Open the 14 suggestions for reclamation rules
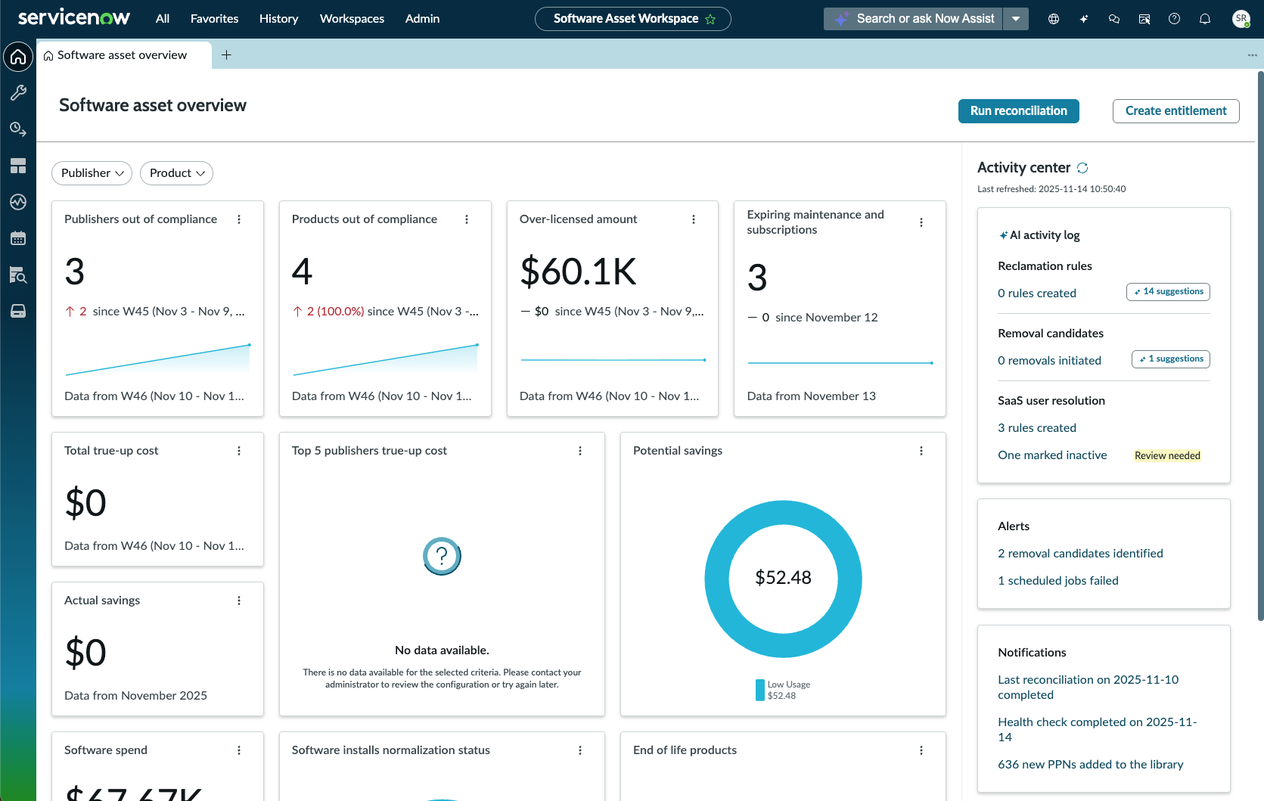1264x801 pixels. point(1168,292)
